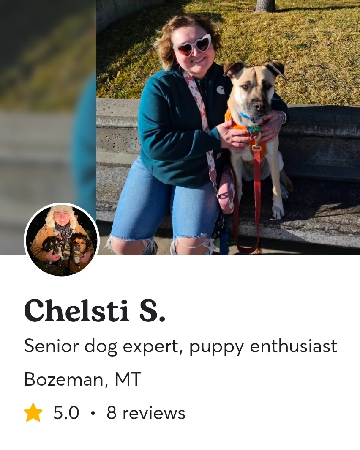This screenshot has height=450, width=360.
Task: Click the red leash in the cover photo
Action: tap(257, 198)
